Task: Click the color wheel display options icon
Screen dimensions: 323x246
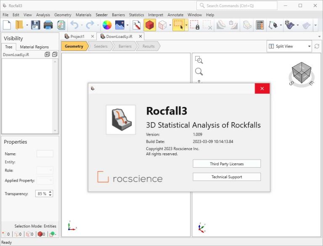Action: click(x=107, y=25)
